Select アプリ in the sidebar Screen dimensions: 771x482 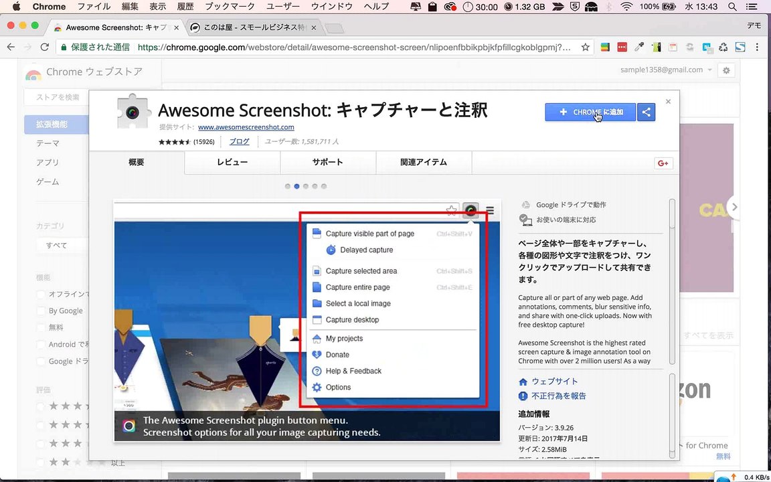[48, 163]
